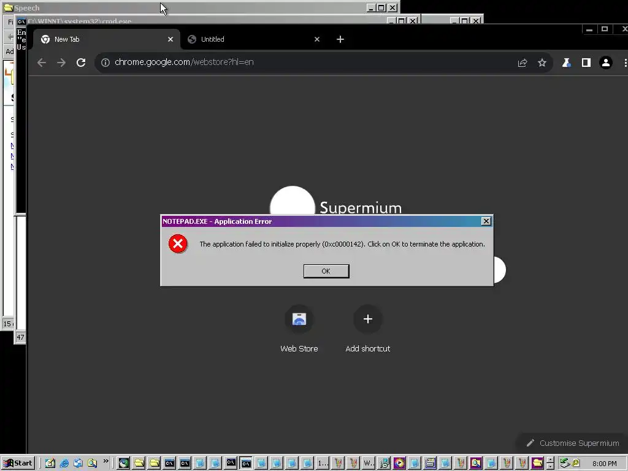The height and width of the screenshot is (471, 628).
Task: Activate the Supermium taskbar button
Action: 124,464
